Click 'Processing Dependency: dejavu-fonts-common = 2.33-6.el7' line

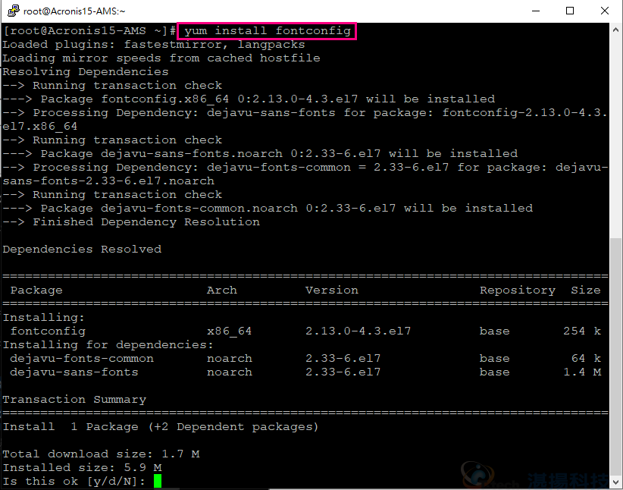(x=305, y=174)
